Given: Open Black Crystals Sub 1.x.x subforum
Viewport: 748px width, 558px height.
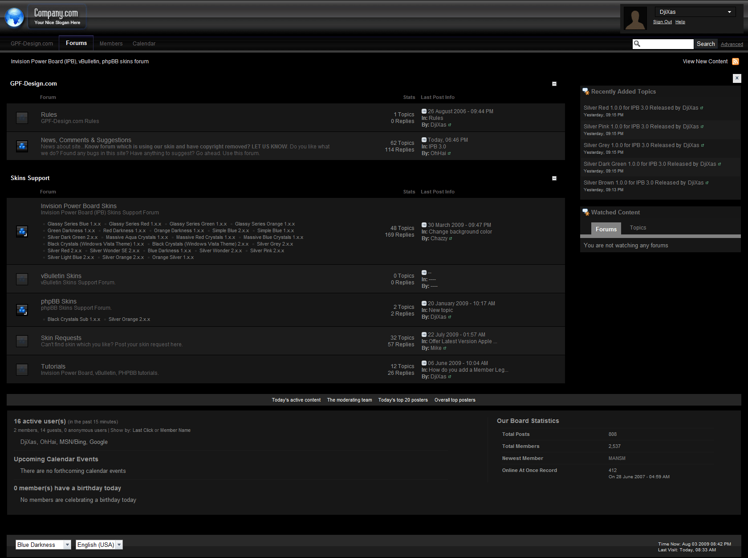Looking at the screenshot, I should tap(74, 319).
